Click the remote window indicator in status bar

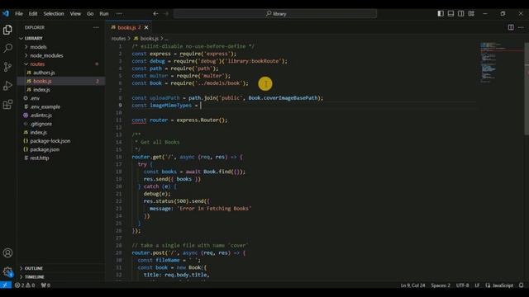[x=6, y=285]
